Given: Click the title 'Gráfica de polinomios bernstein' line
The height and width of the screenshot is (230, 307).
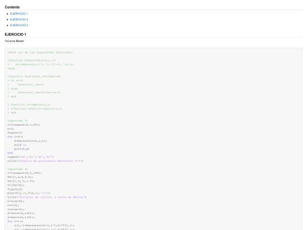Looking at the screenshot, I should pyautogui.click(x=45, y=161).
